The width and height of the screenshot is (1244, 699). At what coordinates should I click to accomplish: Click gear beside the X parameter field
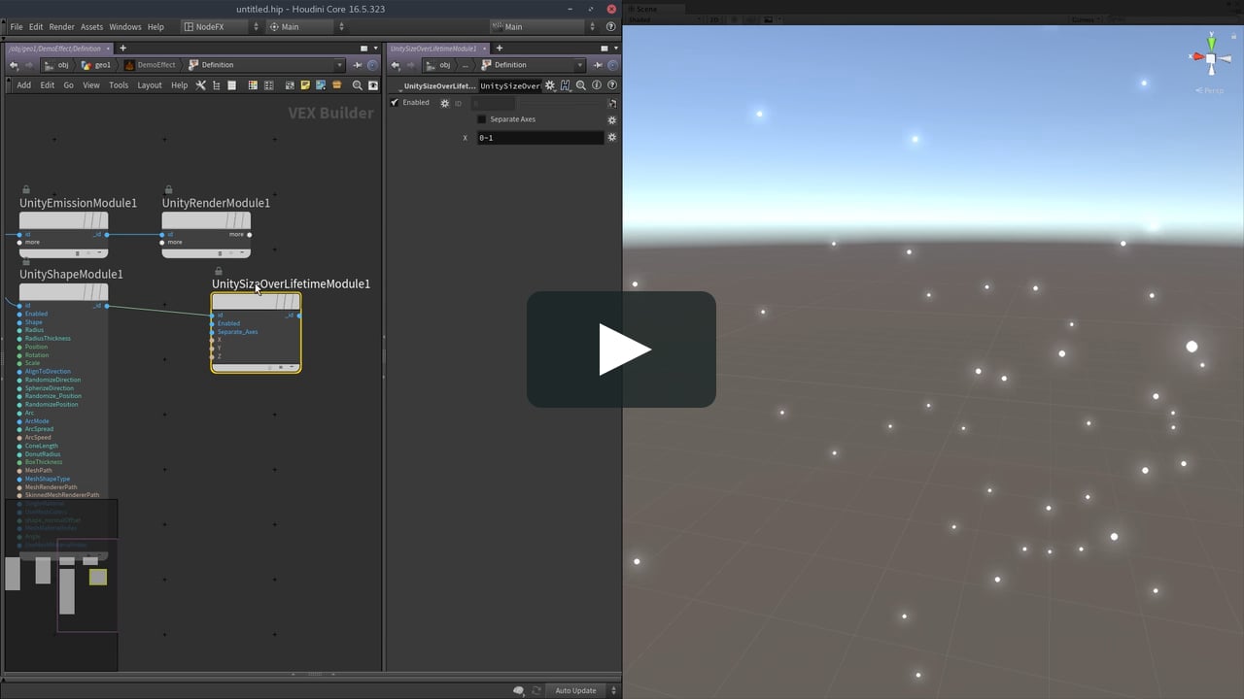tap(612, 138)
